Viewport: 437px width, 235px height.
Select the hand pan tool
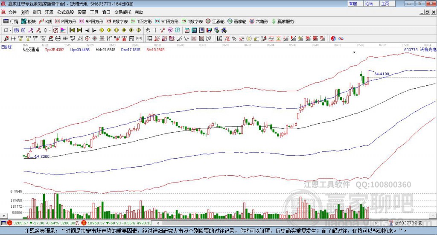click(148, 30)
